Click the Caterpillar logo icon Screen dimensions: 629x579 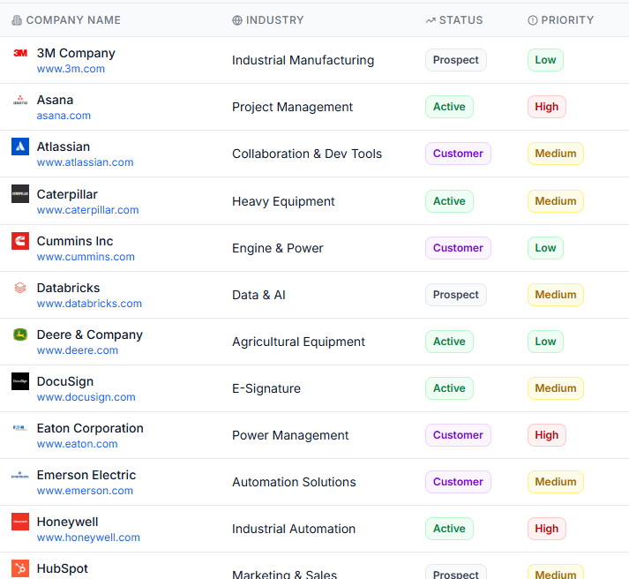(x=20, y=194)
